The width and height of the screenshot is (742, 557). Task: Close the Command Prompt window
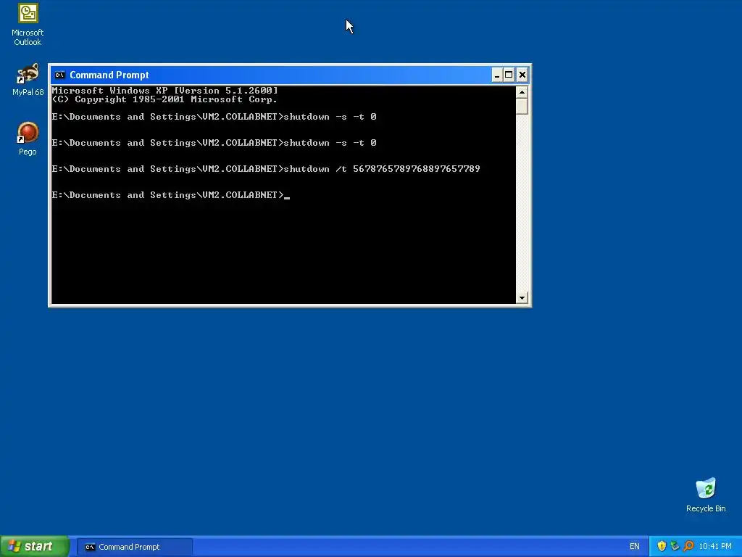click(522, 75)
